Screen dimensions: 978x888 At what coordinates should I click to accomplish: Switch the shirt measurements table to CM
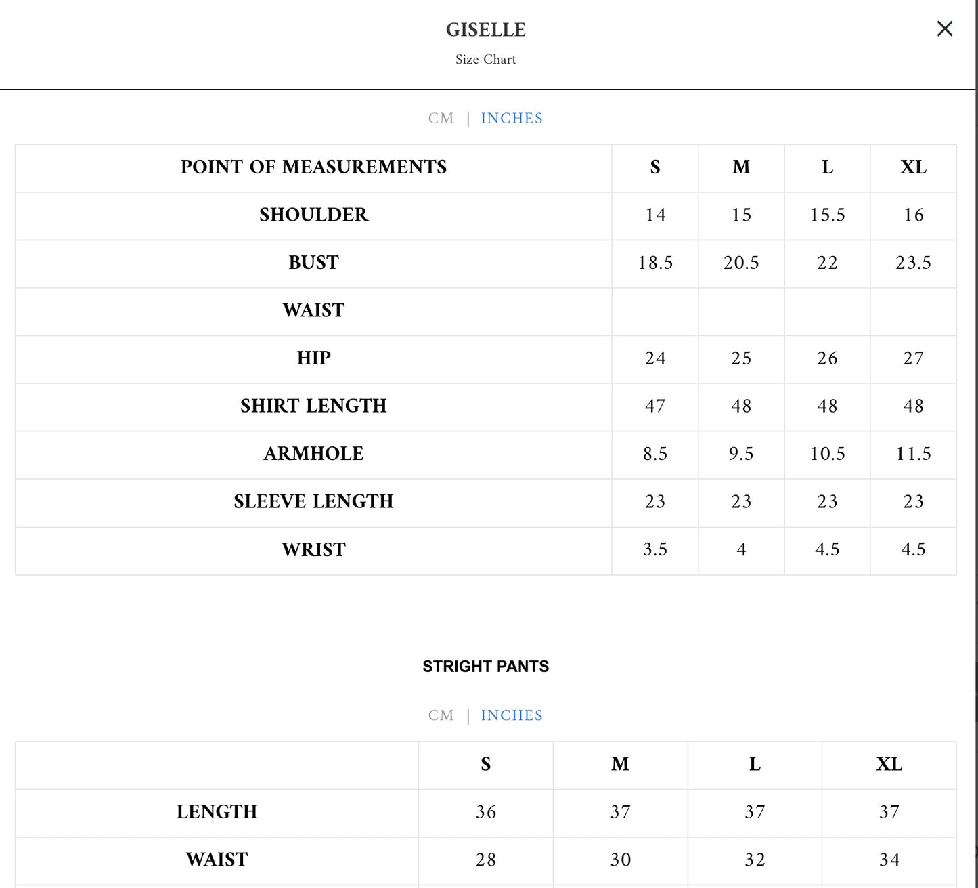[x=441, y=119]
